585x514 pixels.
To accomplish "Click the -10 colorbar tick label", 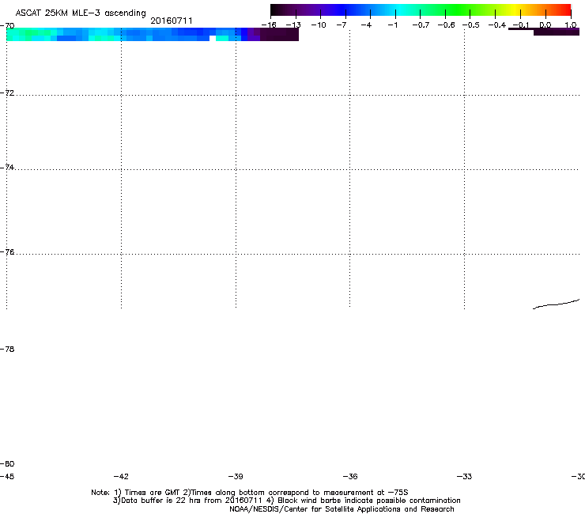I will (x=319, y=25).
